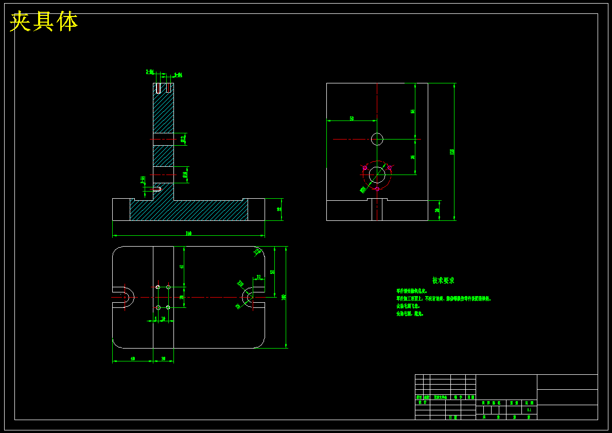Click the yellow 夹具体 drawing title

[44, 22]
